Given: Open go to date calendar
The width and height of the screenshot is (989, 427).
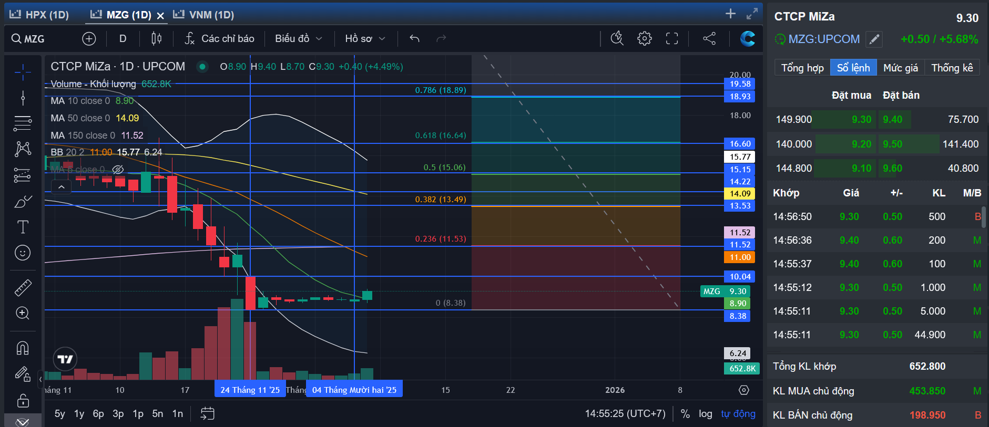Looking at the screenshot, I should pyautogui.click(x=208, y=414).
